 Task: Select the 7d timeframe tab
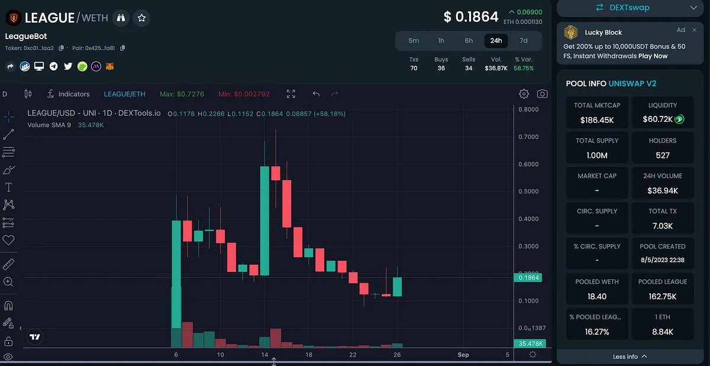[x=524, y=41]
